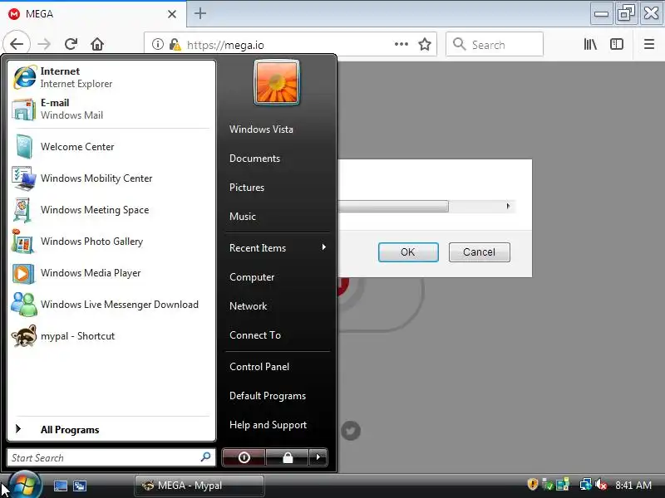Viewport: 665px width, 498px height.
Task: Click the security shield tray icon
Action: 533,484
